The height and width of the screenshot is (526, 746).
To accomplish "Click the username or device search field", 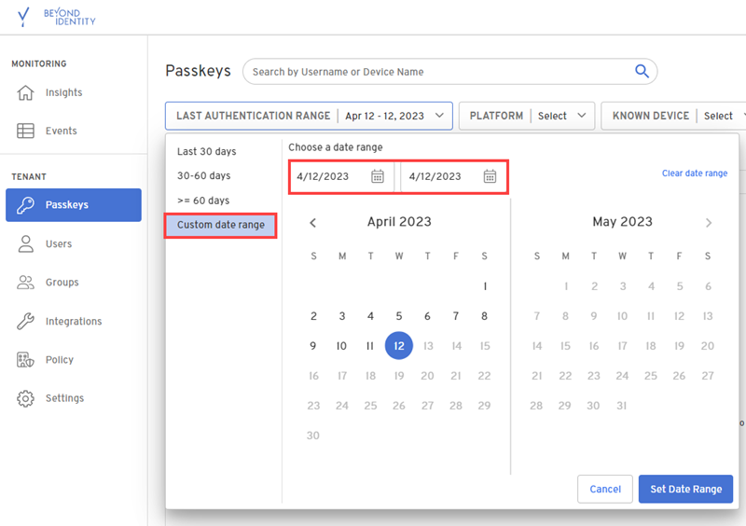I will (449, 72).
